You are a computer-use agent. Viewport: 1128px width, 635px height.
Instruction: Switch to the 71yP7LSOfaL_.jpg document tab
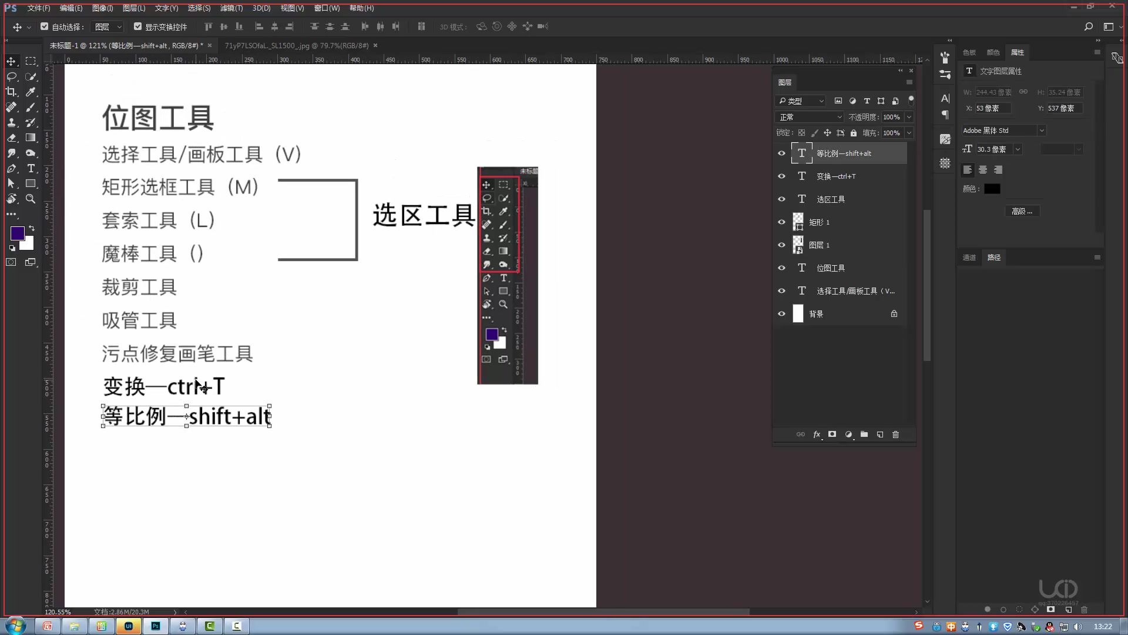coord(297,45)
